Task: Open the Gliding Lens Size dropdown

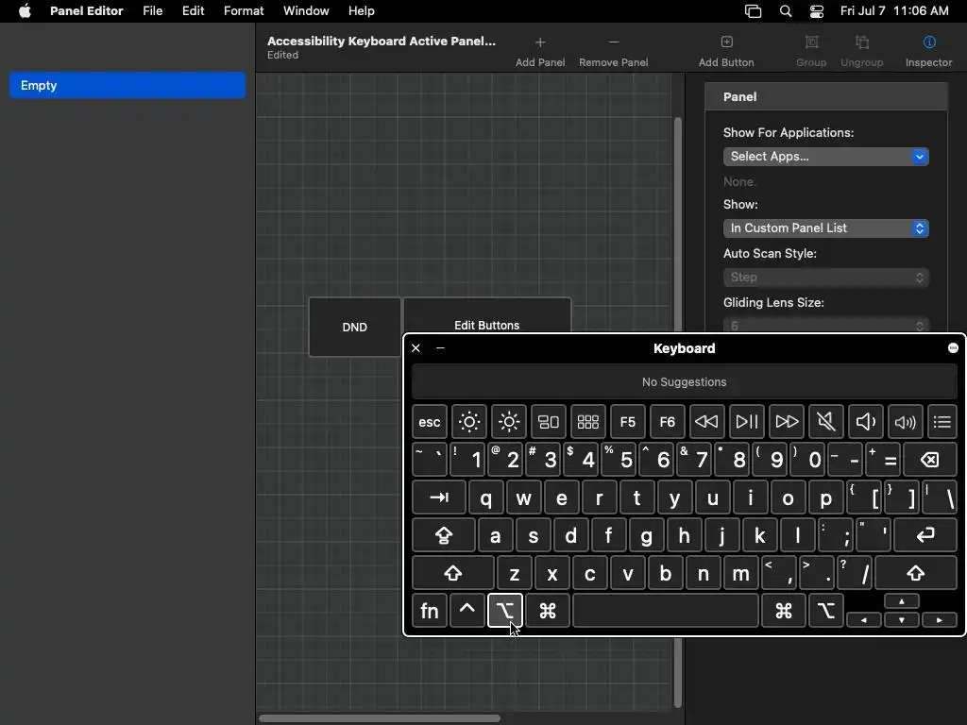Action: point(825,325)
